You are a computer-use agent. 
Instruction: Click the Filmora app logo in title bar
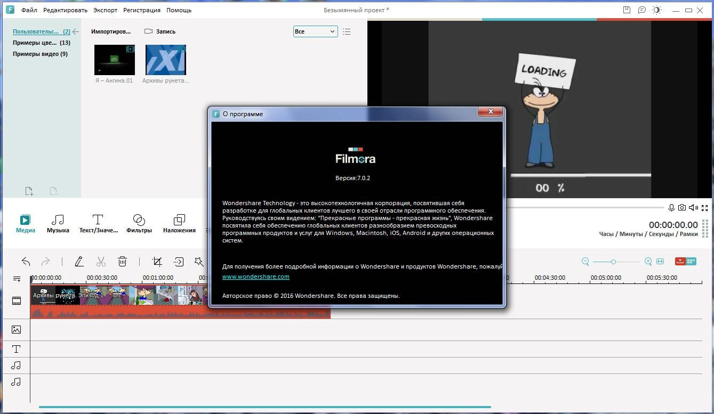coord(10,10)
